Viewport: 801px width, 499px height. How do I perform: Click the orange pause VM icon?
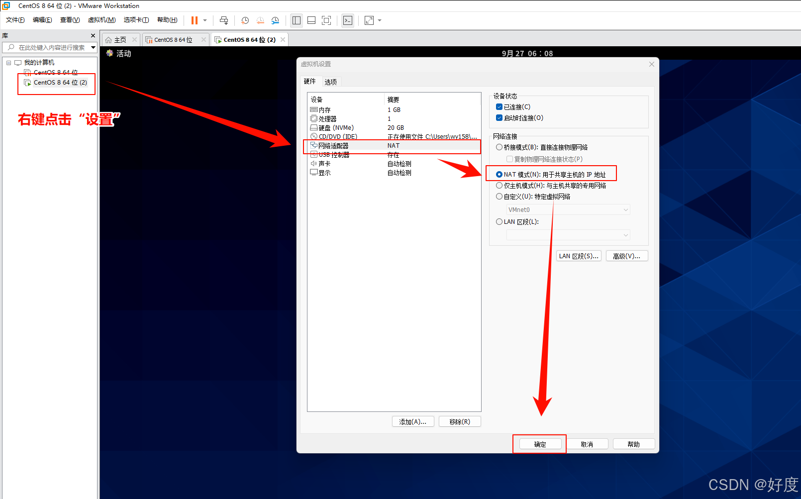195,20
